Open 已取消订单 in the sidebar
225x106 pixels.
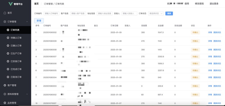15,77
